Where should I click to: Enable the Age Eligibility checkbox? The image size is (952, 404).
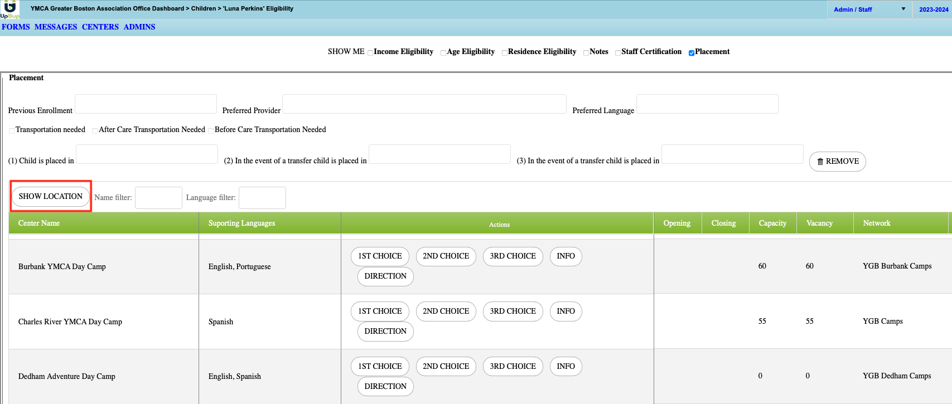(x=443, y=53)
